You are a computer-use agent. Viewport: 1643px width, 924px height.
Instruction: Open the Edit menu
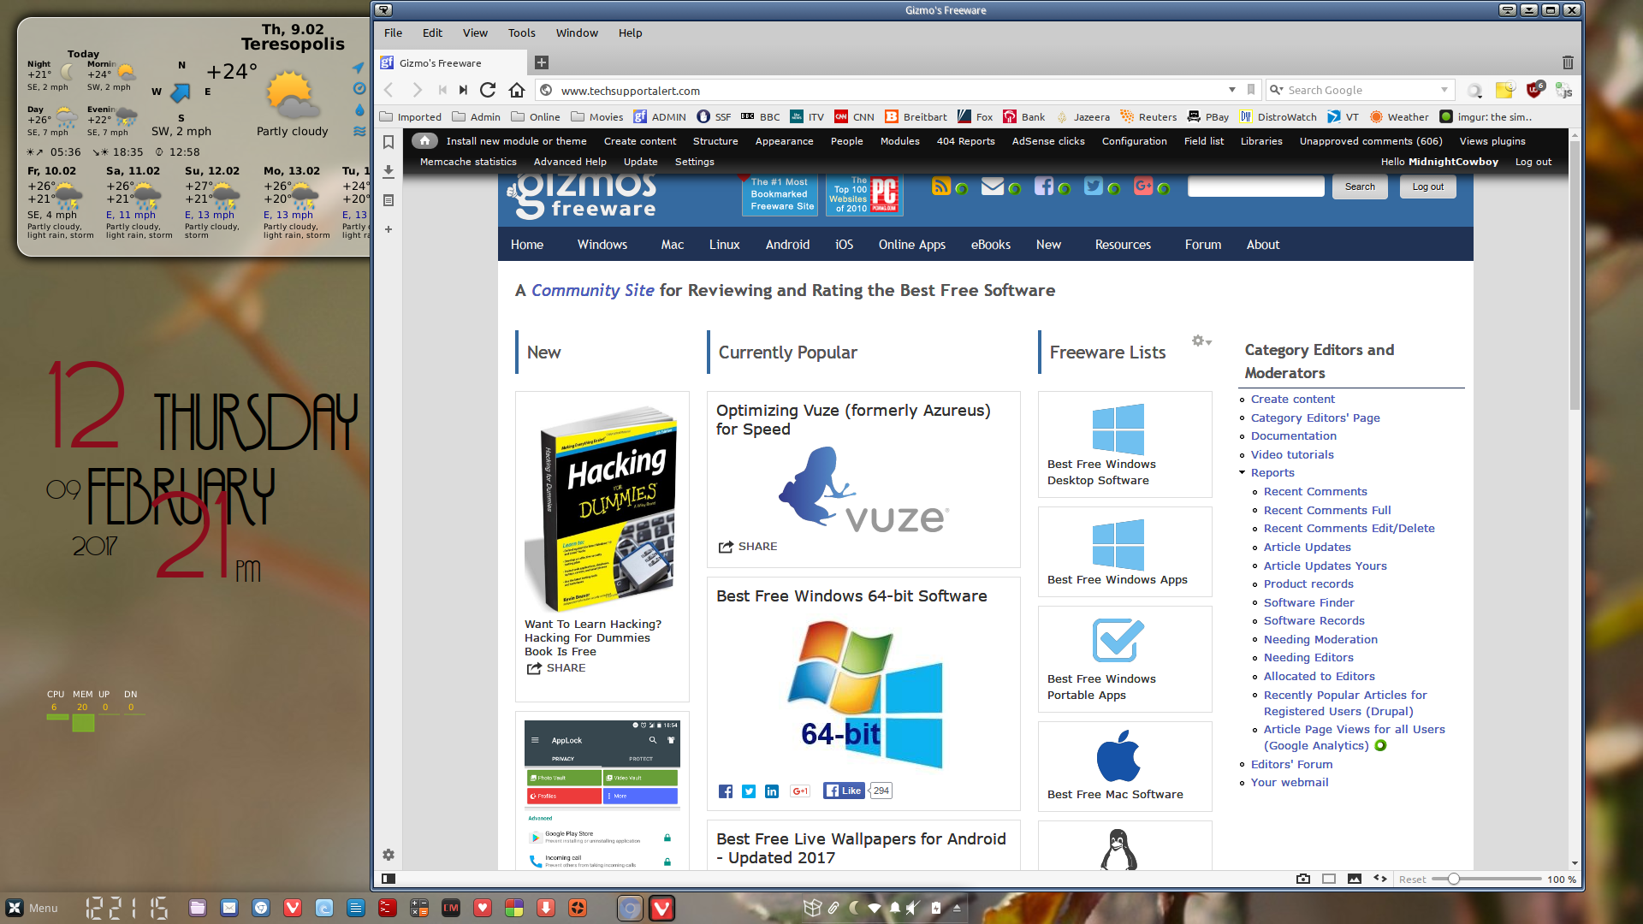click(x=432, y=33)
